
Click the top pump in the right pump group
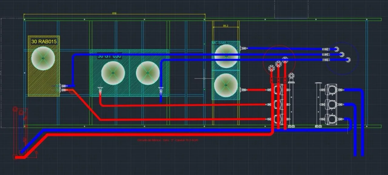(331, 90)
